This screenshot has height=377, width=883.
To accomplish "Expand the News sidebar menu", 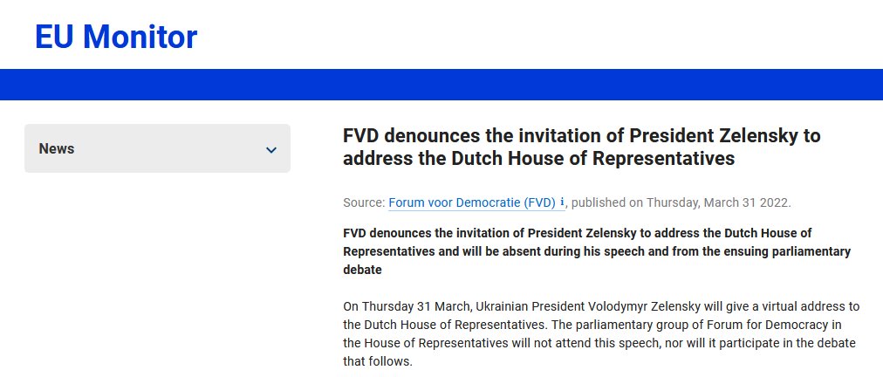I will coord(157,148).
